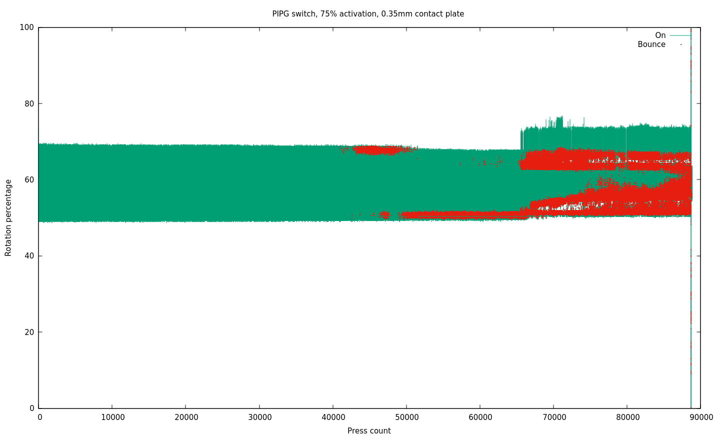
Task: Click the 80 tick label on y-axis
Action: click(29, 104)
